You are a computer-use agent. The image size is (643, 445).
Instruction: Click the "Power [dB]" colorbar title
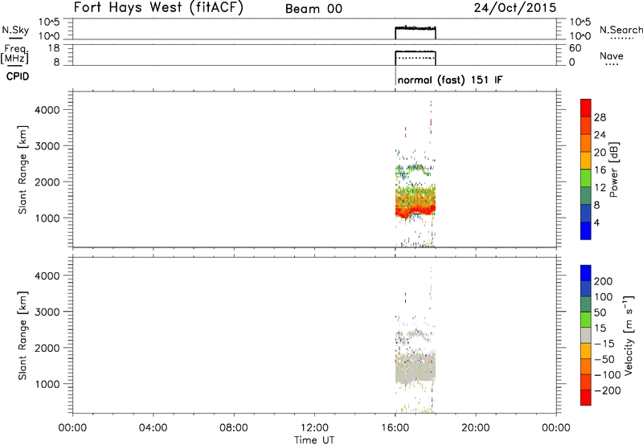(x=613, y=169)
